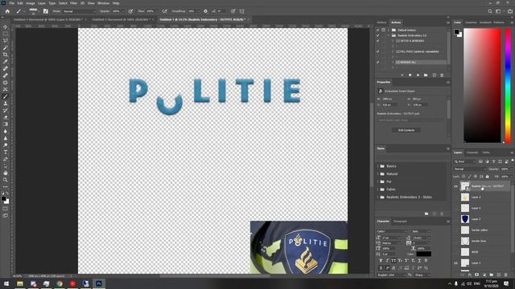Select the Gradient tool
Screen dimensions: 515x289
(x=6, y=124)
